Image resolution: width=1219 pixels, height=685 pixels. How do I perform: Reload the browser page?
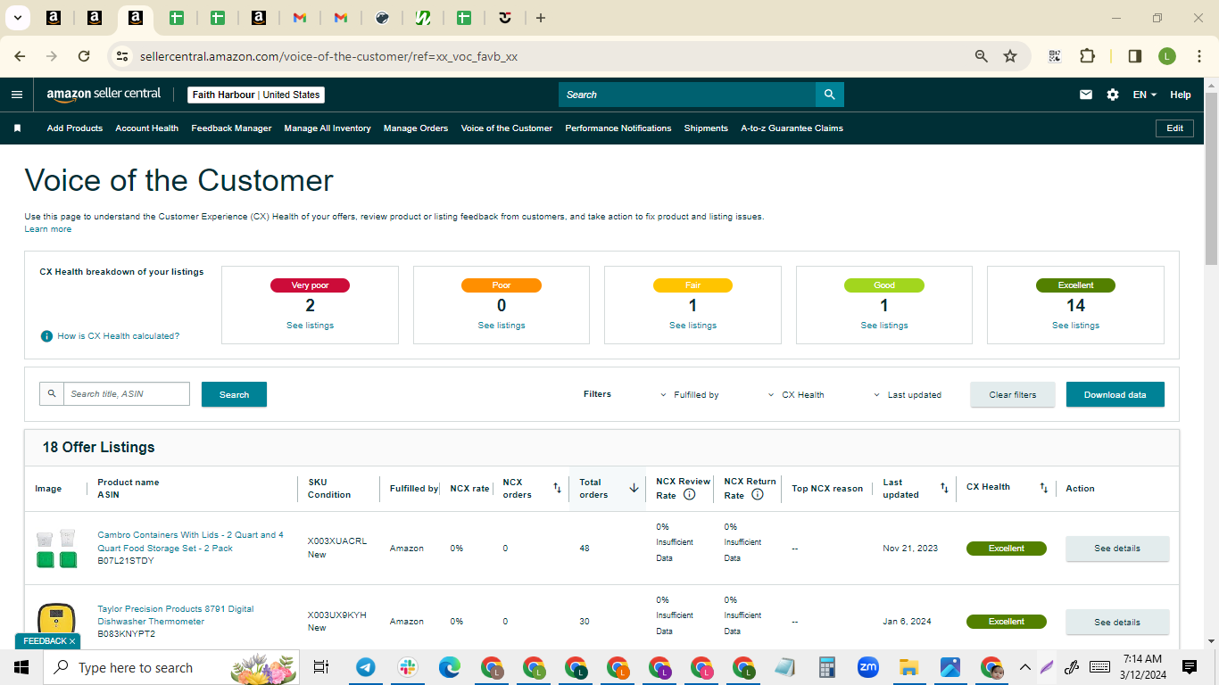coord(84,56)
